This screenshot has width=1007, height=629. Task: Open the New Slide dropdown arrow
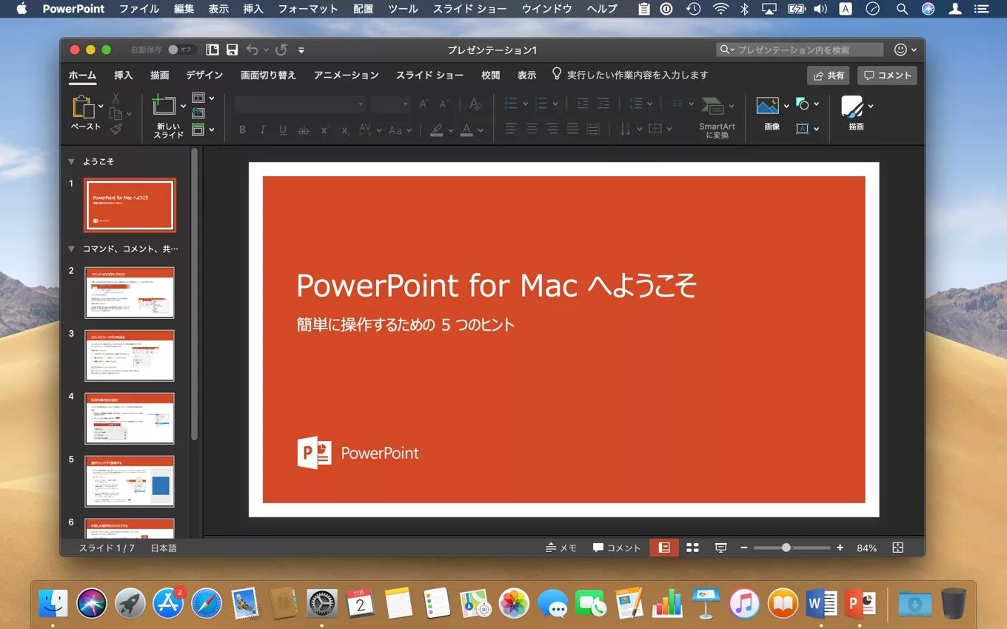tap(183, 107)
